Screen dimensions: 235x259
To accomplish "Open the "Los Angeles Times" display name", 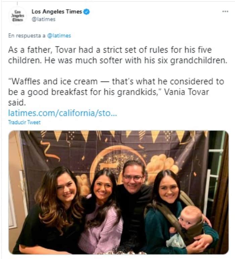I will (x=56, y=12).
